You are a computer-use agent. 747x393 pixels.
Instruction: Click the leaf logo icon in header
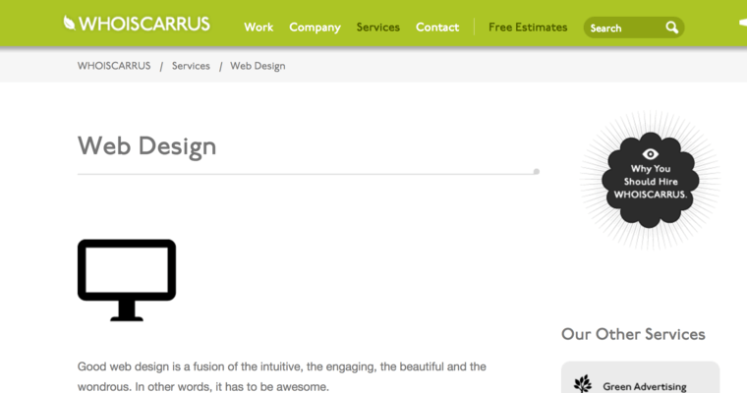click(x=70, y=22)
